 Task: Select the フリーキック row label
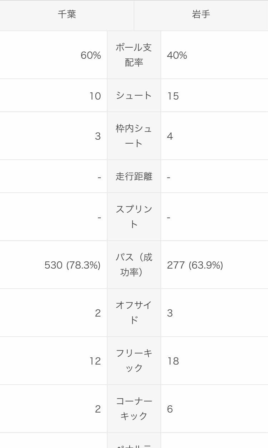pyautogui.click(x=134, y=361)
